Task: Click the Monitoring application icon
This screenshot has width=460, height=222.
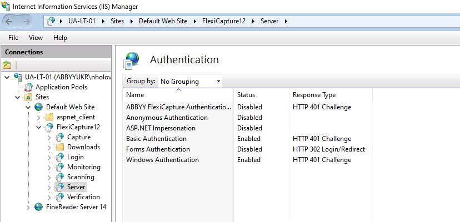Action: point(60,167)
